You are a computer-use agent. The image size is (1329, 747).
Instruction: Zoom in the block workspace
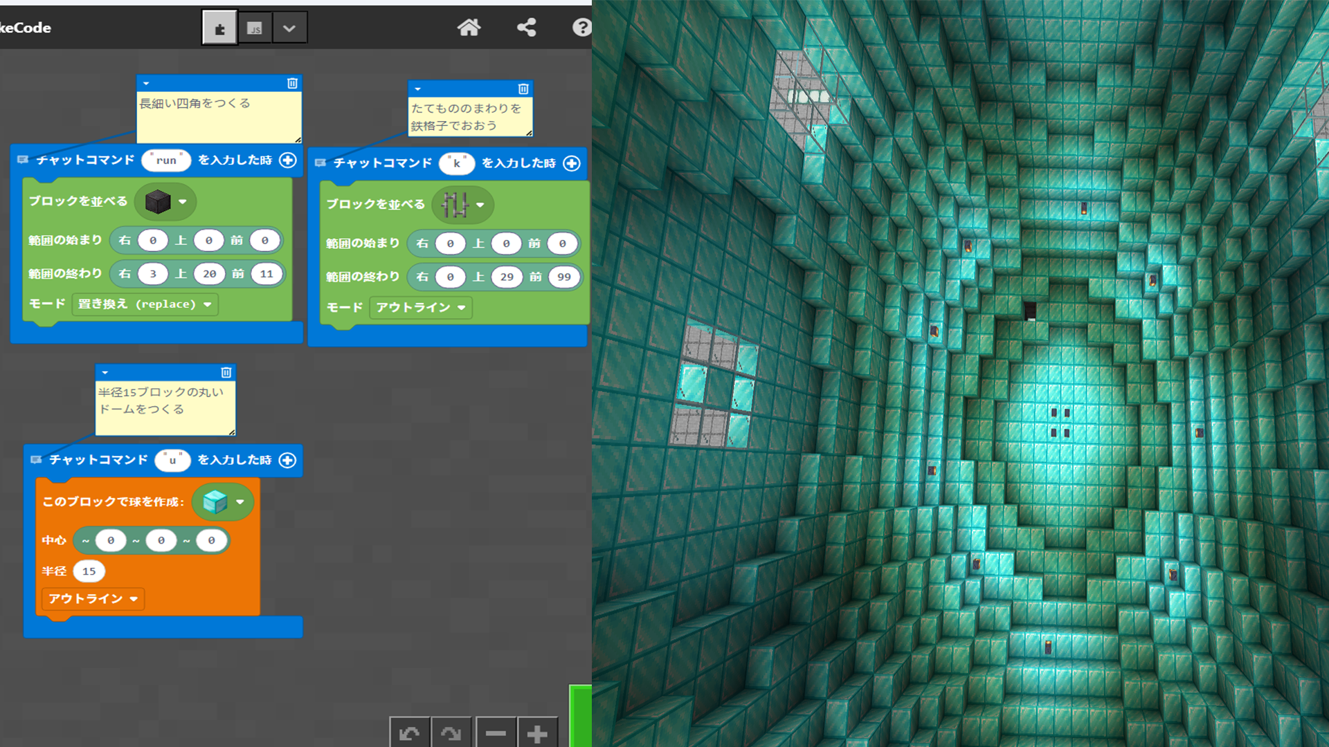[x=537, y=733]
